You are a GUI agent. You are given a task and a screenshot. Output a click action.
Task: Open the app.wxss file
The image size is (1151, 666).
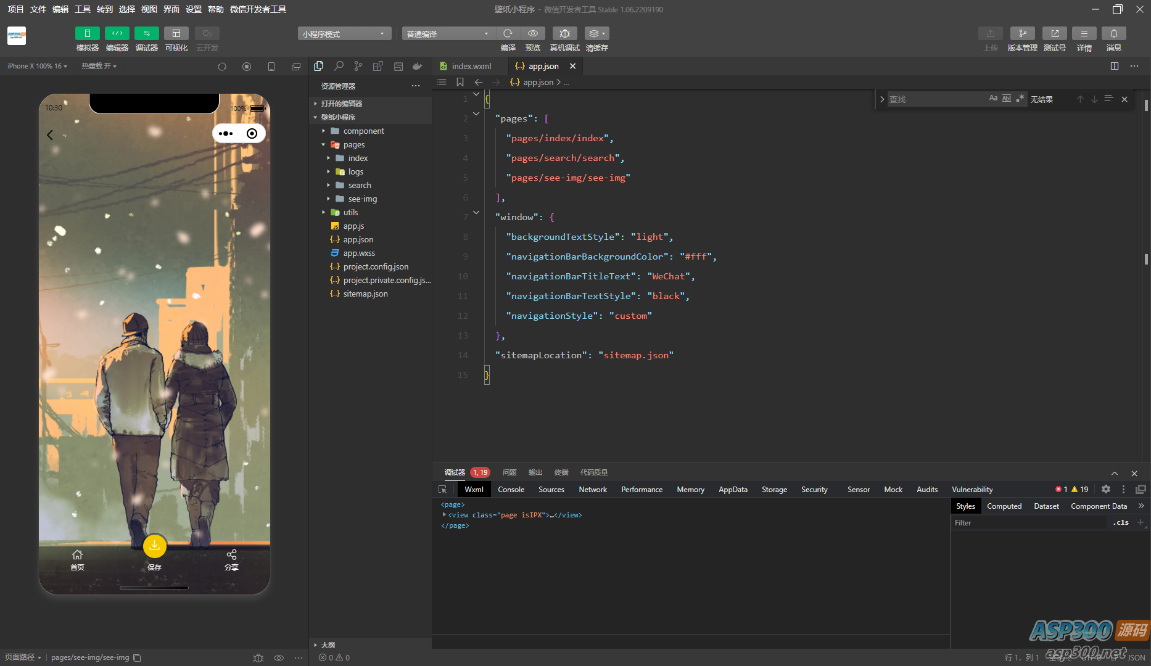[x=359, y=253]
